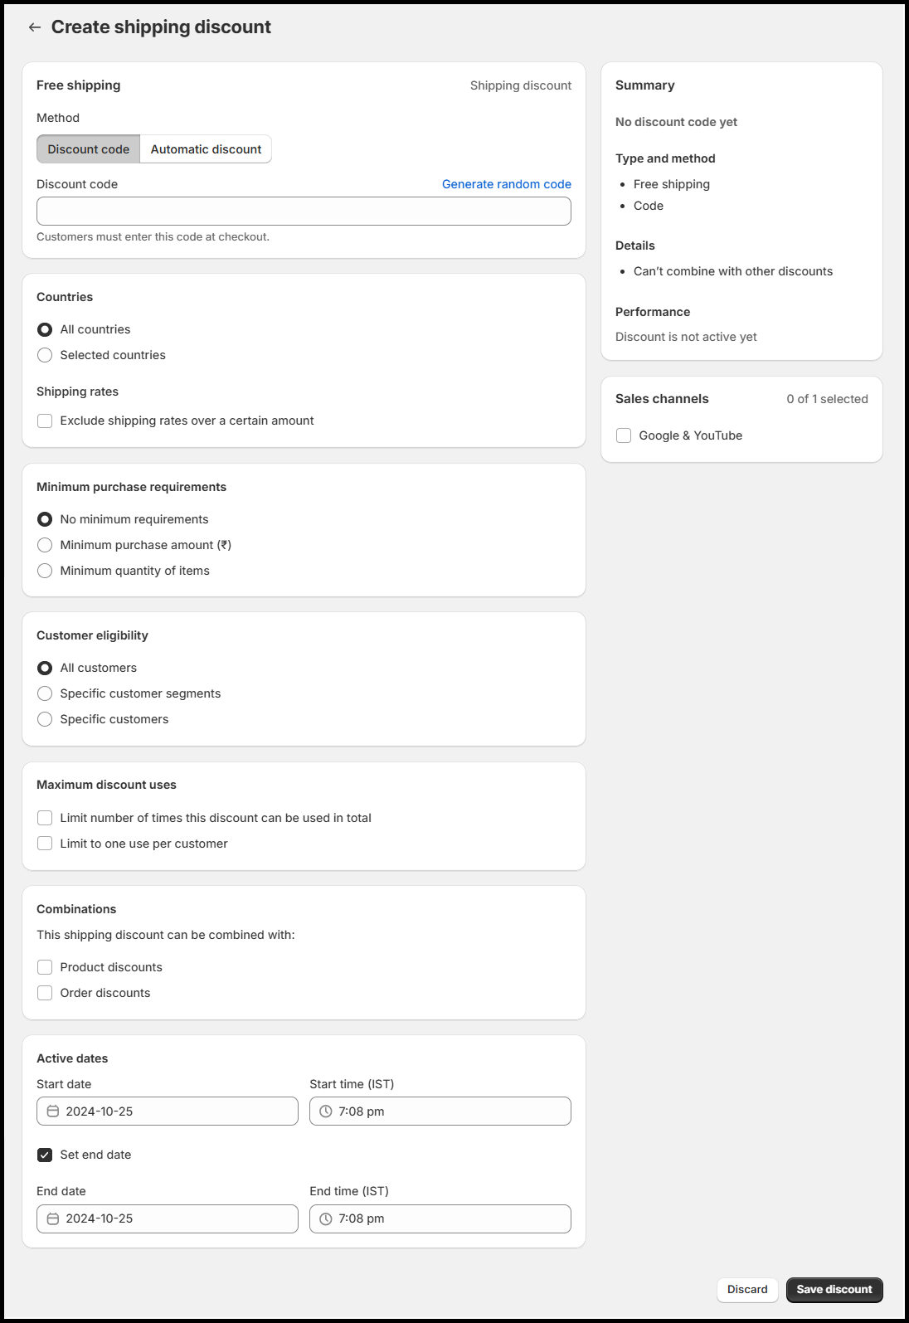Click the End date calendar icon

[x=53, y=1218]
